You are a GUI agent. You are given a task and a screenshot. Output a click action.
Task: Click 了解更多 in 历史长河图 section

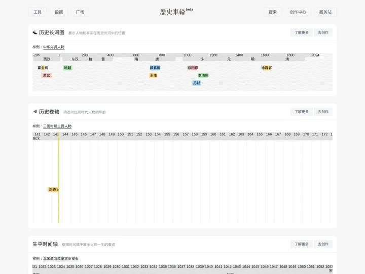click(302, 32)
